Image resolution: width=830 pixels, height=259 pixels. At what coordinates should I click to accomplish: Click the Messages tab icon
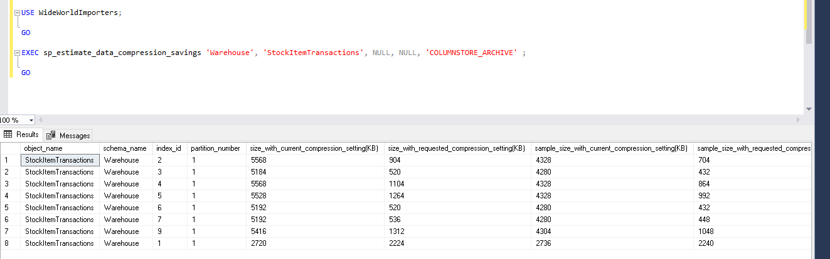coord(51,135)
